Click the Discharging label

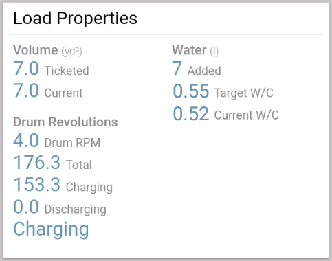click(76, 209)
